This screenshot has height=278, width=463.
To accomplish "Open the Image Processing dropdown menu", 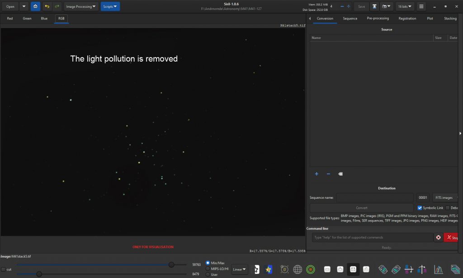I will (81, 6).
